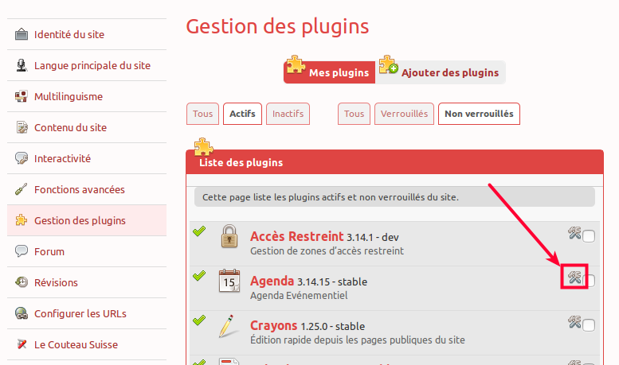Open the Accès Restreint plugin title link
The width and height of the screenshot is (619, 365).
297,236
